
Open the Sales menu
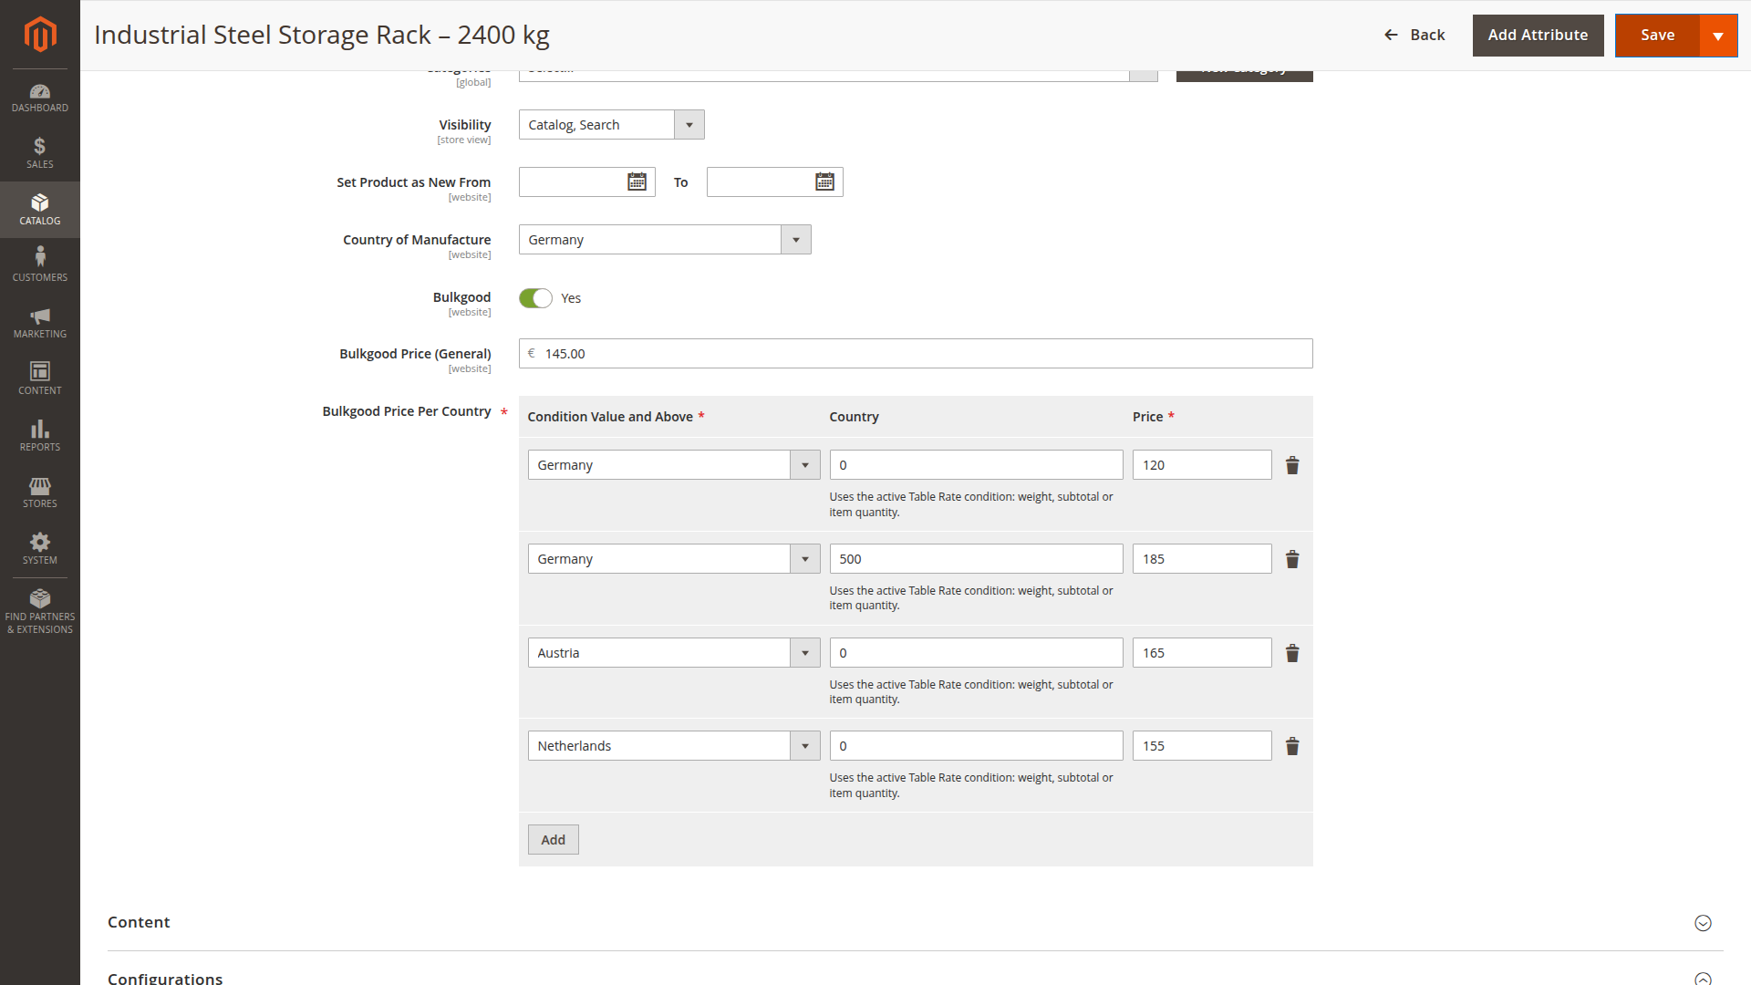click(x=40, y=153)
